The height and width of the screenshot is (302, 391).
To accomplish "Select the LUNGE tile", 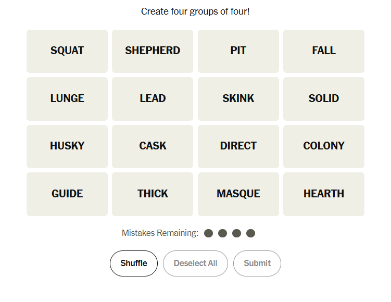I will tap(67, 99).
